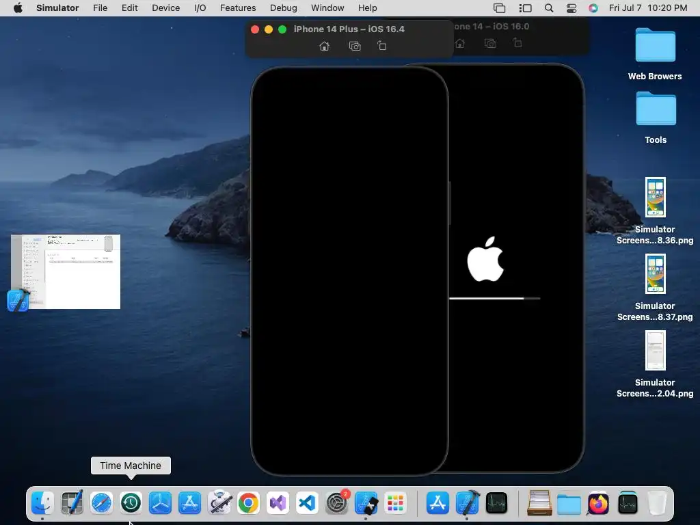Open Google Chrome from the dock
The image size is (700, 525).
pyautogui.click(x=249, y=503)
